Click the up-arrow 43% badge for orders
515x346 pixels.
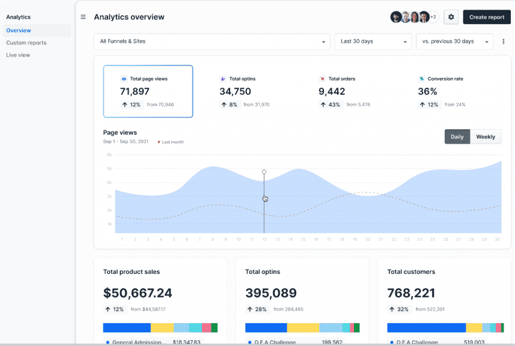coord(331,105)
